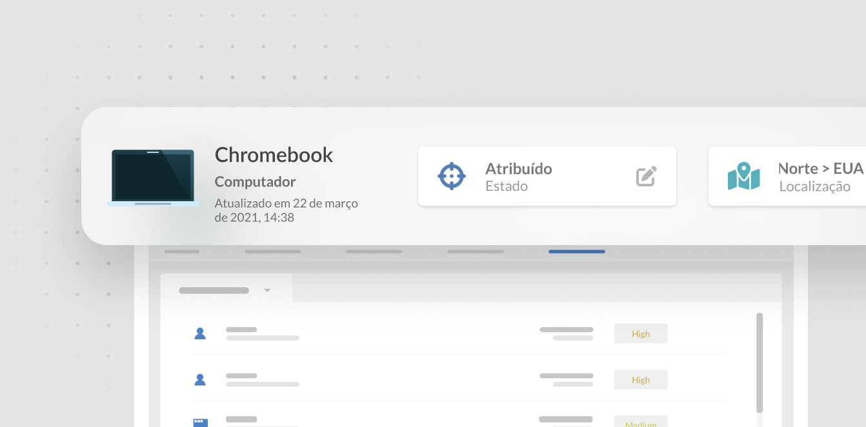
Task: Click the Chromebook title text
Action: click(274, 155)
